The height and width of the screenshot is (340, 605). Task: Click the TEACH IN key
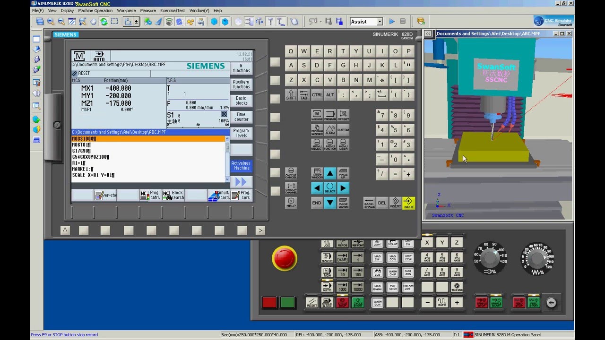point(327,258)
